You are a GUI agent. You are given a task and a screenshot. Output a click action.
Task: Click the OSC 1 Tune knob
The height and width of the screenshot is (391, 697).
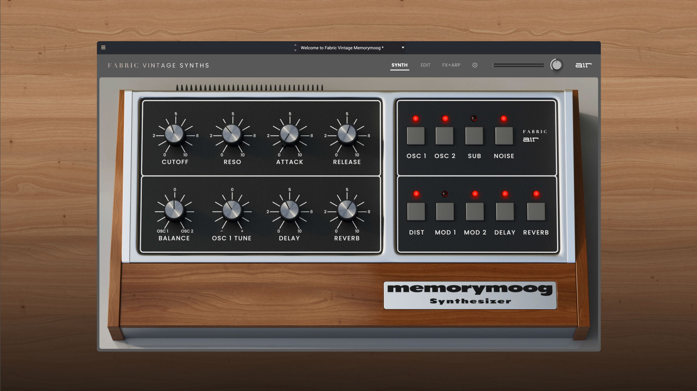[232, 210]
